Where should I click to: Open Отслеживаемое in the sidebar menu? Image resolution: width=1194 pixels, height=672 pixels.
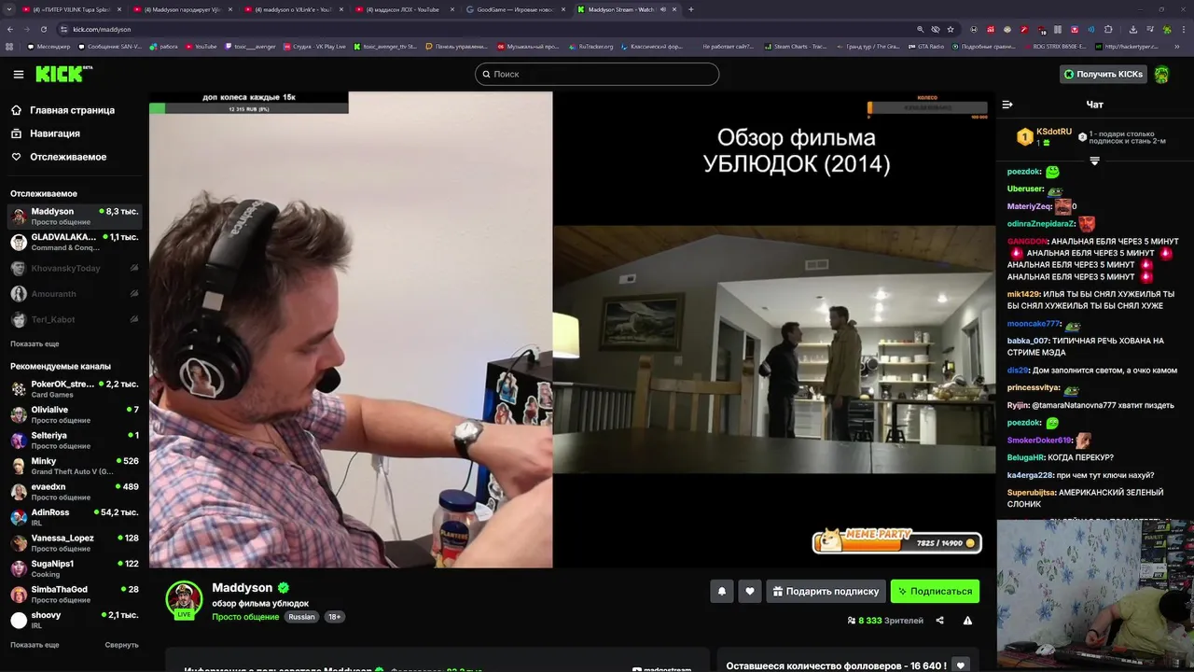point(59,157)
